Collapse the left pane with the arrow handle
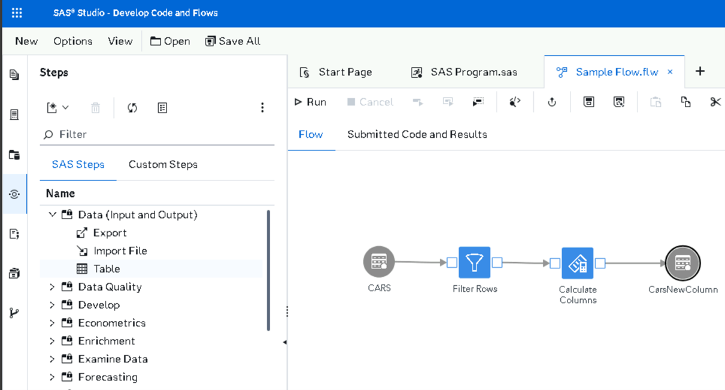 (x=285, y=342)
